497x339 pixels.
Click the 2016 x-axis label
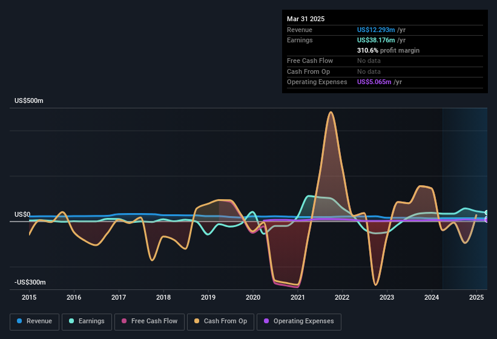coord(74,297)
